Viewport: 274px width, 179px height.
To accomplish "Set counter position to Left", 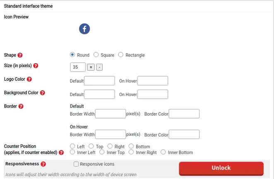I will 72,146.
